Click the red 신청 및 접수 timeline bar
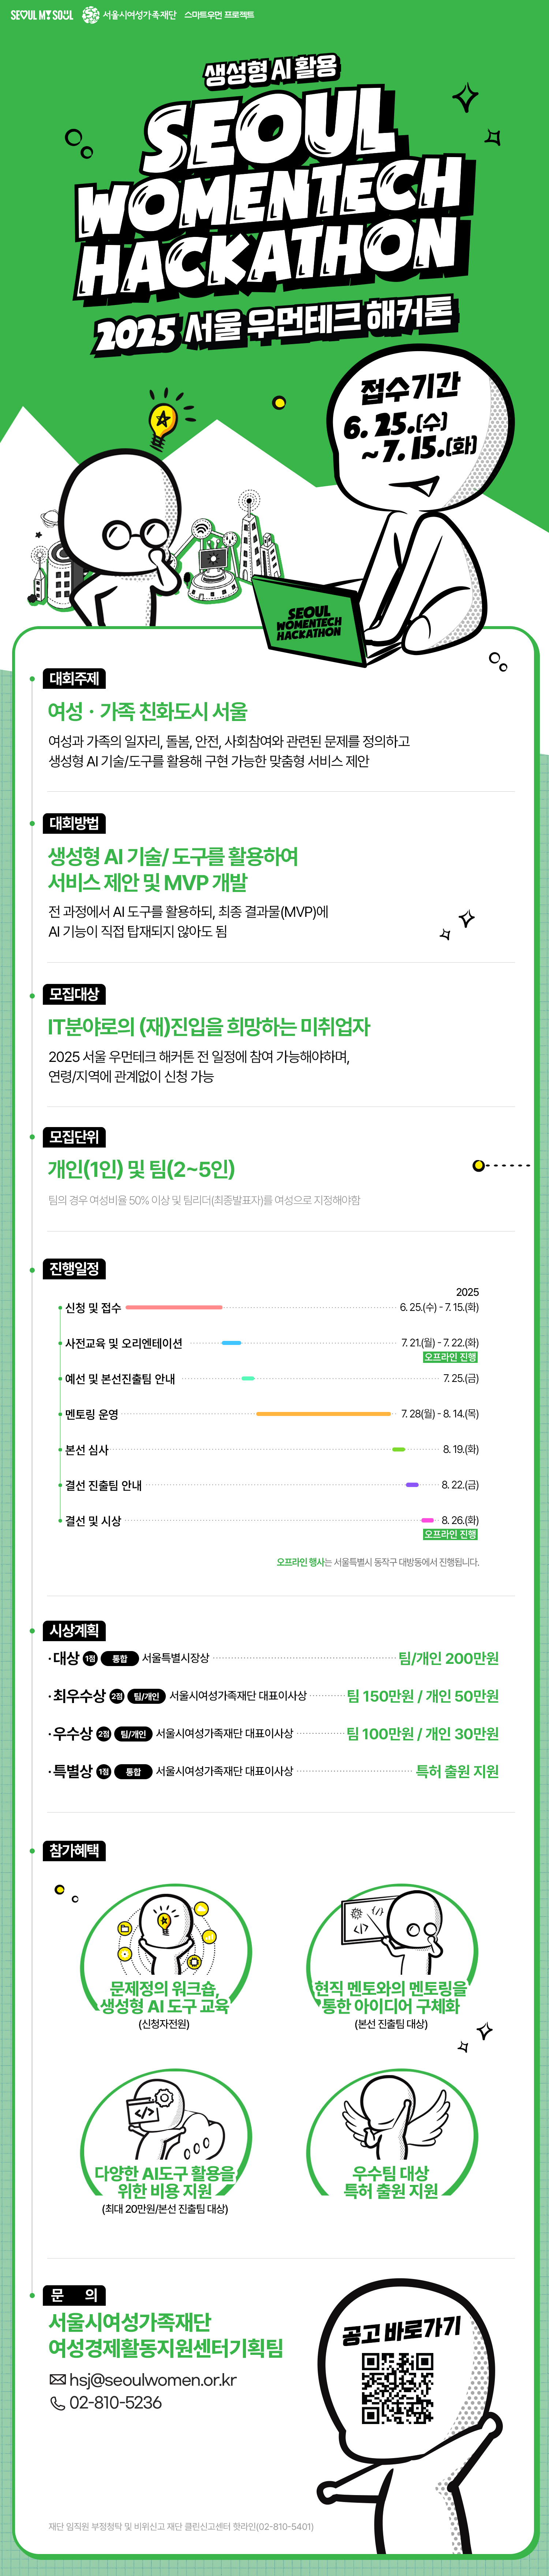 click(174, 1307)
